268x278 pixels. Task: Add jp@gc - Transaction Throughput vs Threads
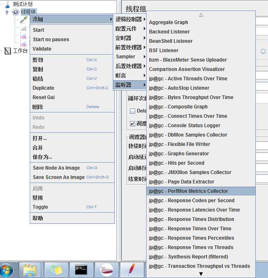pos(201,266)
